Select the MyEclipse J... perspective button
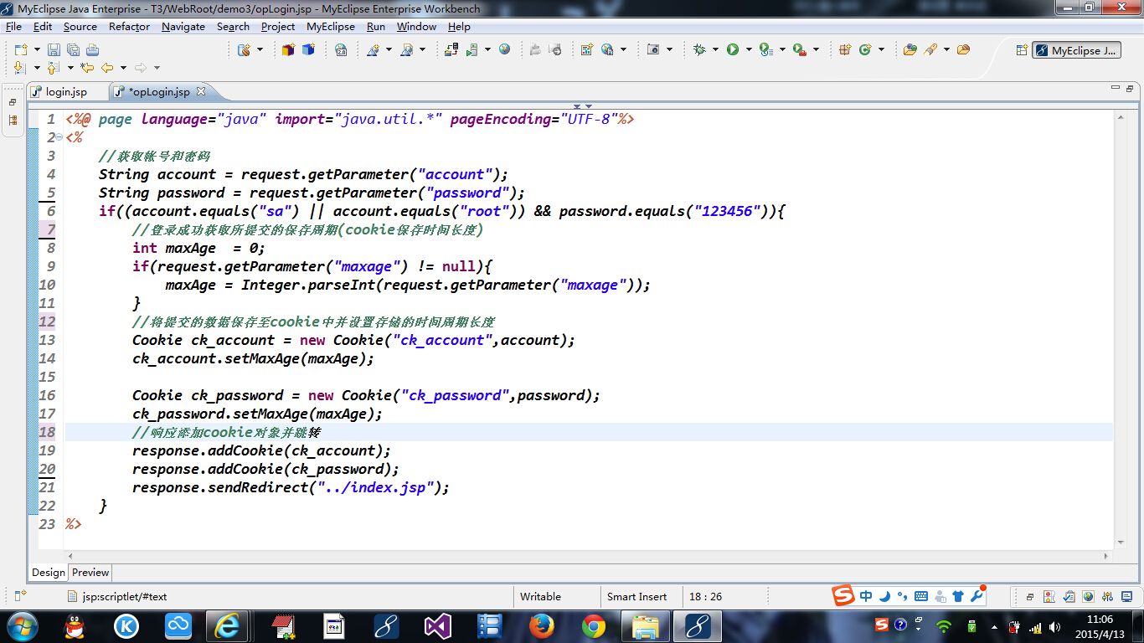The width and height of the screenshot is (1144, 643). click(1076, 50)
